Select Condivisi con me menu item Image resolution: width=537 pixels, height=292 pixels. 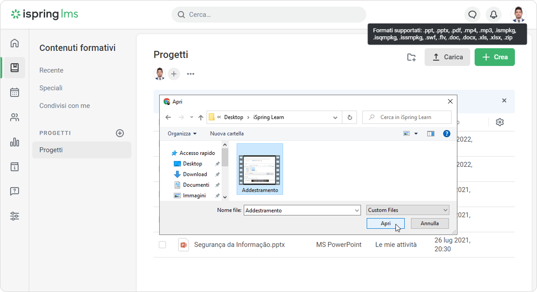pyautogui.click(x=65, y=106)
